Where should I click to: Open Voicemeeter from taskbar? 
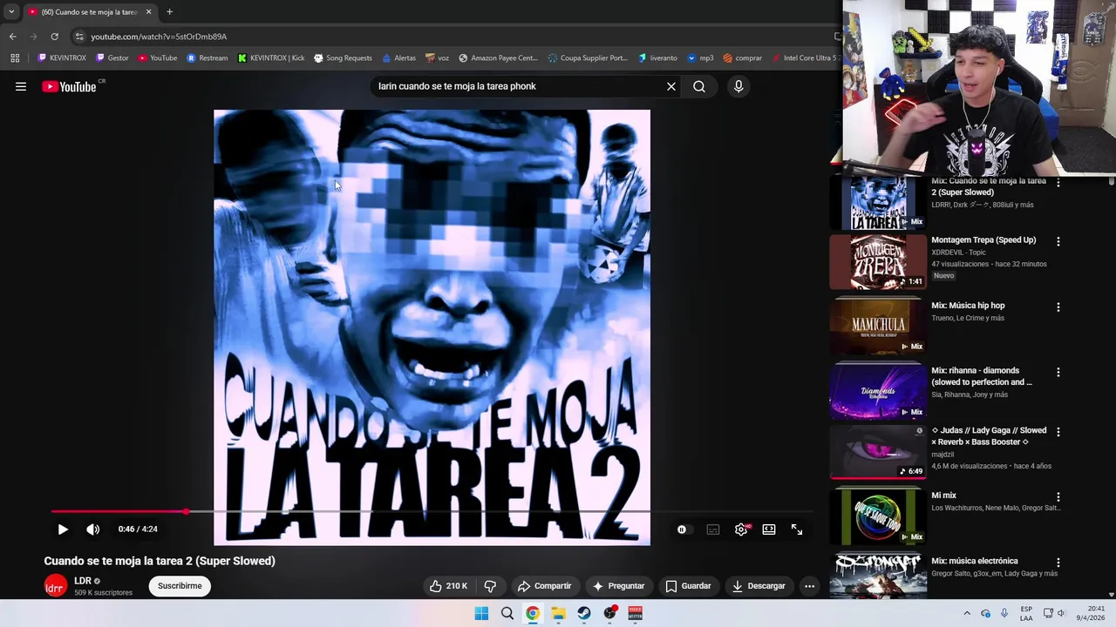coord(635,613)
